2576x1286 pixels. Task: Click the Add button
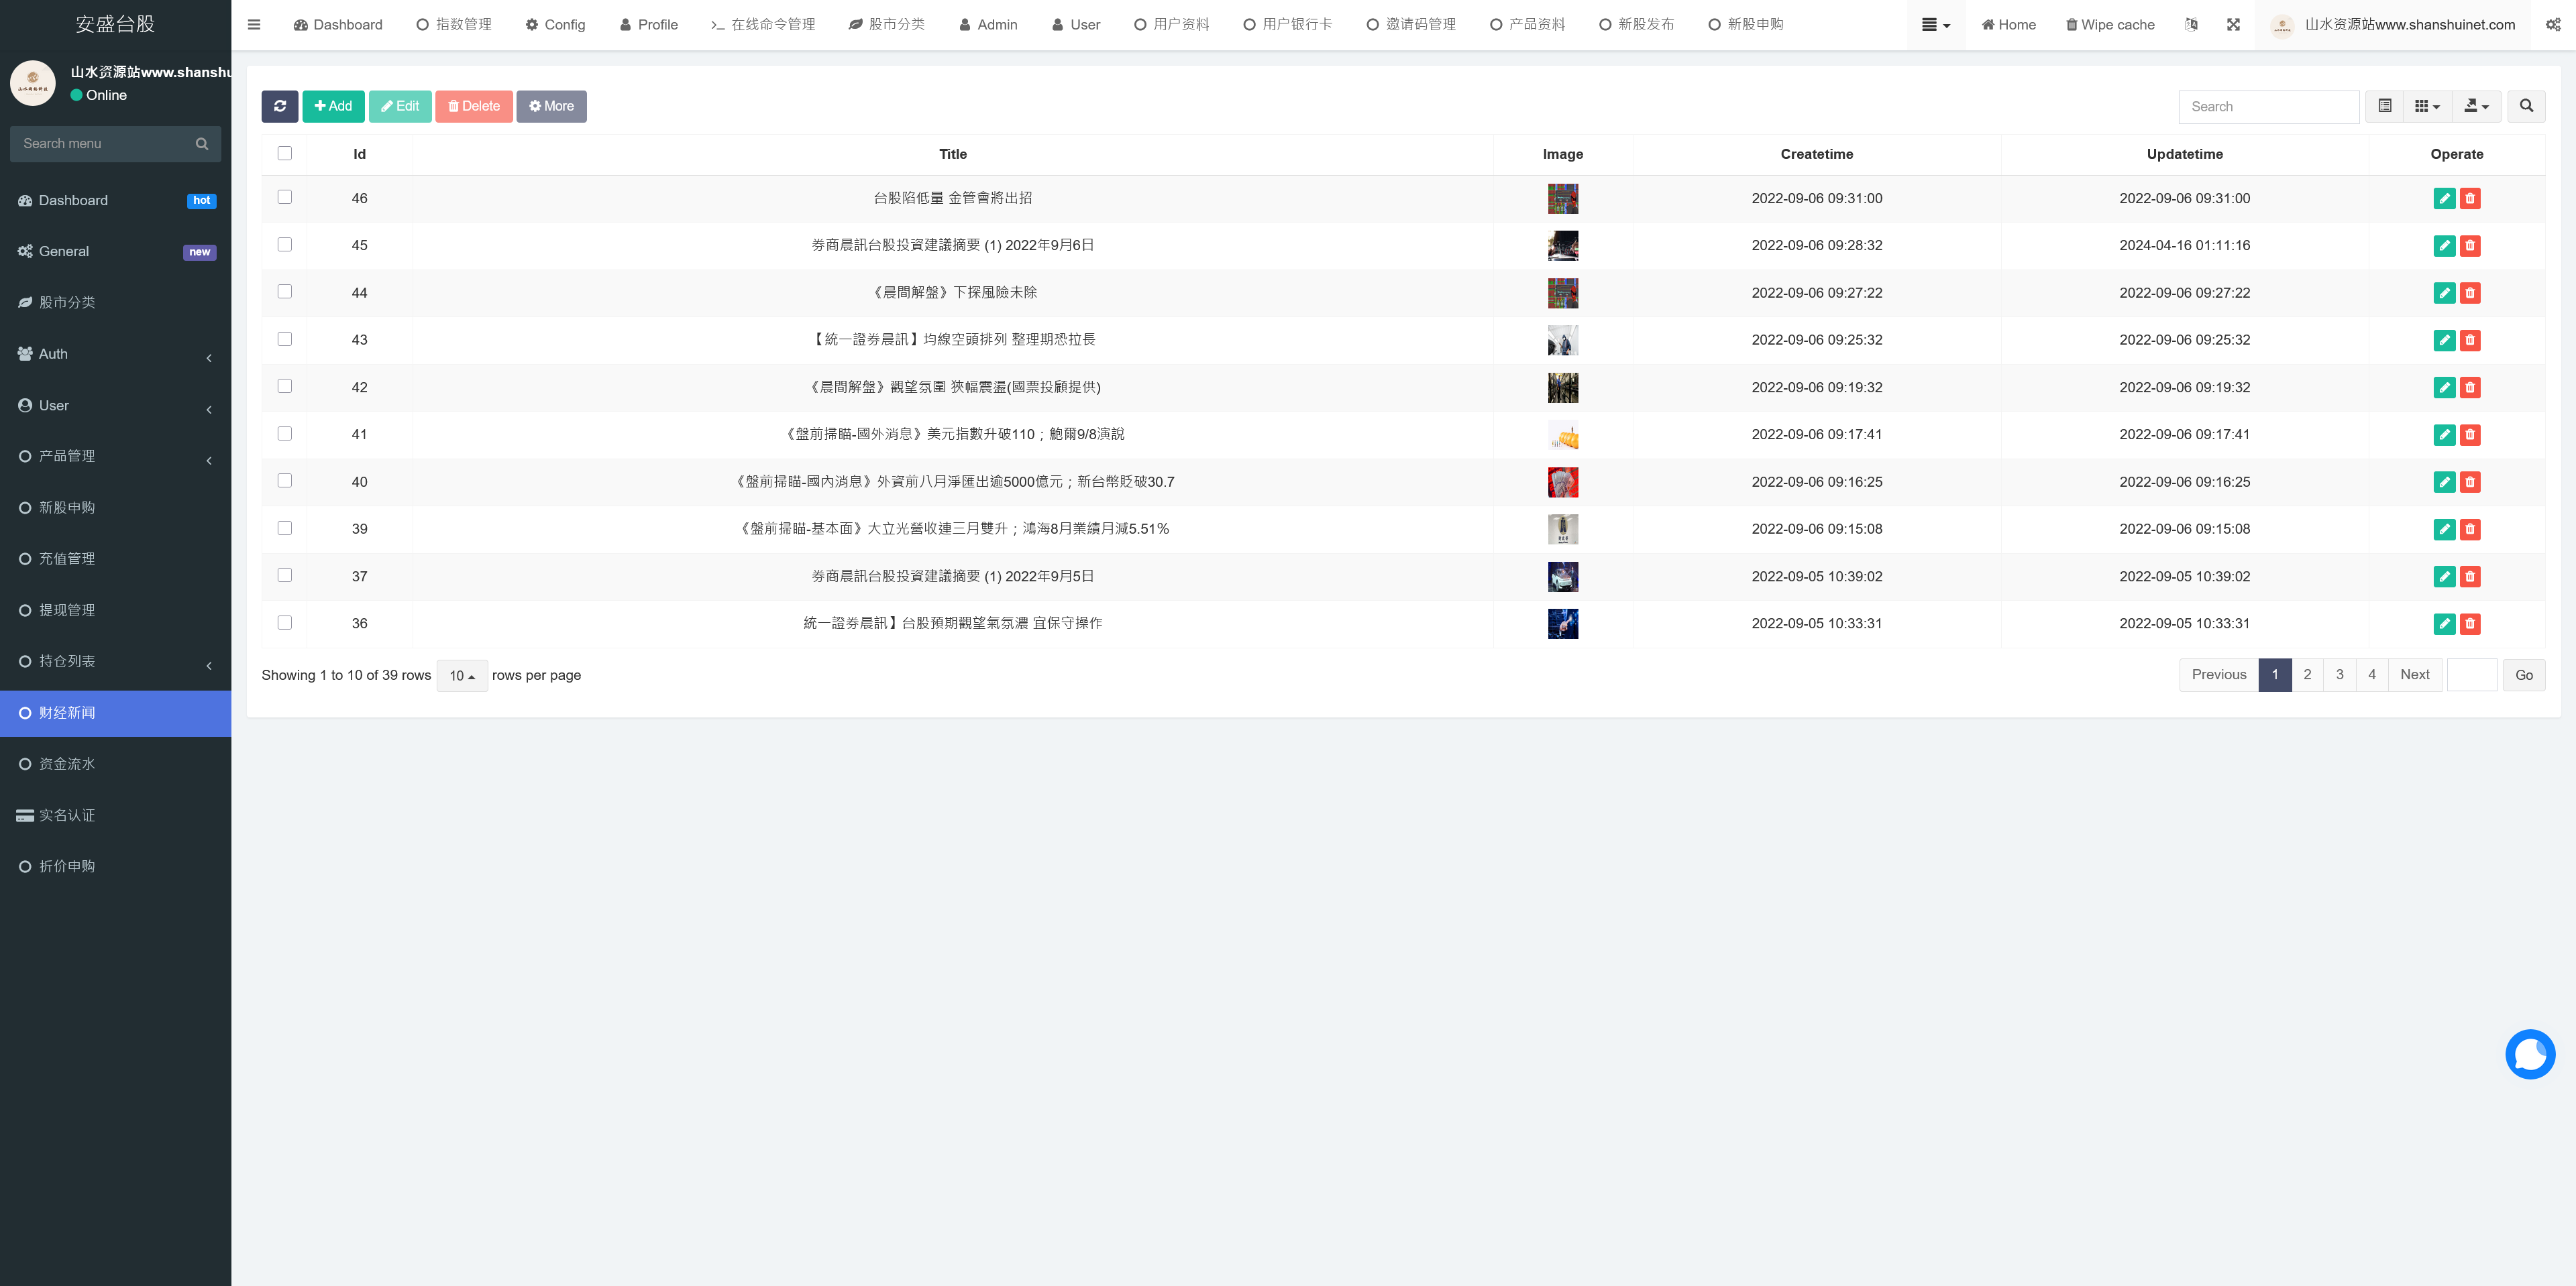(x=333, y=106)
